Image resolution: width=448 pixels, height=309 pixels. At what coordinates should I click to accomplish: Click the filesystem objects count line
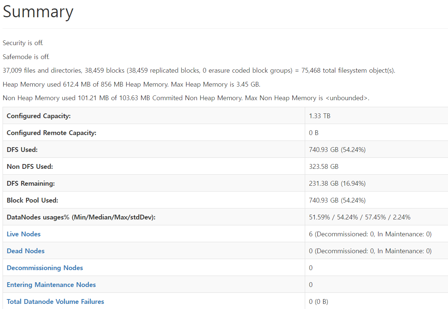198,70
